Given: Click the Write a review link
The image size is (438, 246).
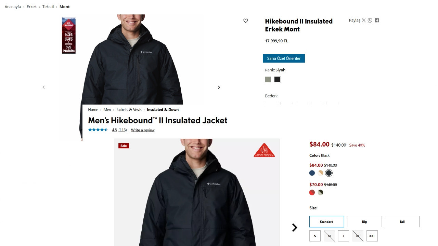Looking at the screenshot, I should tap(143, 130).
